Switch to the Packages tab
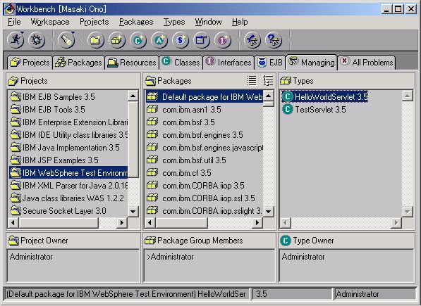The image size is (421, 306). tap(78, 63)
